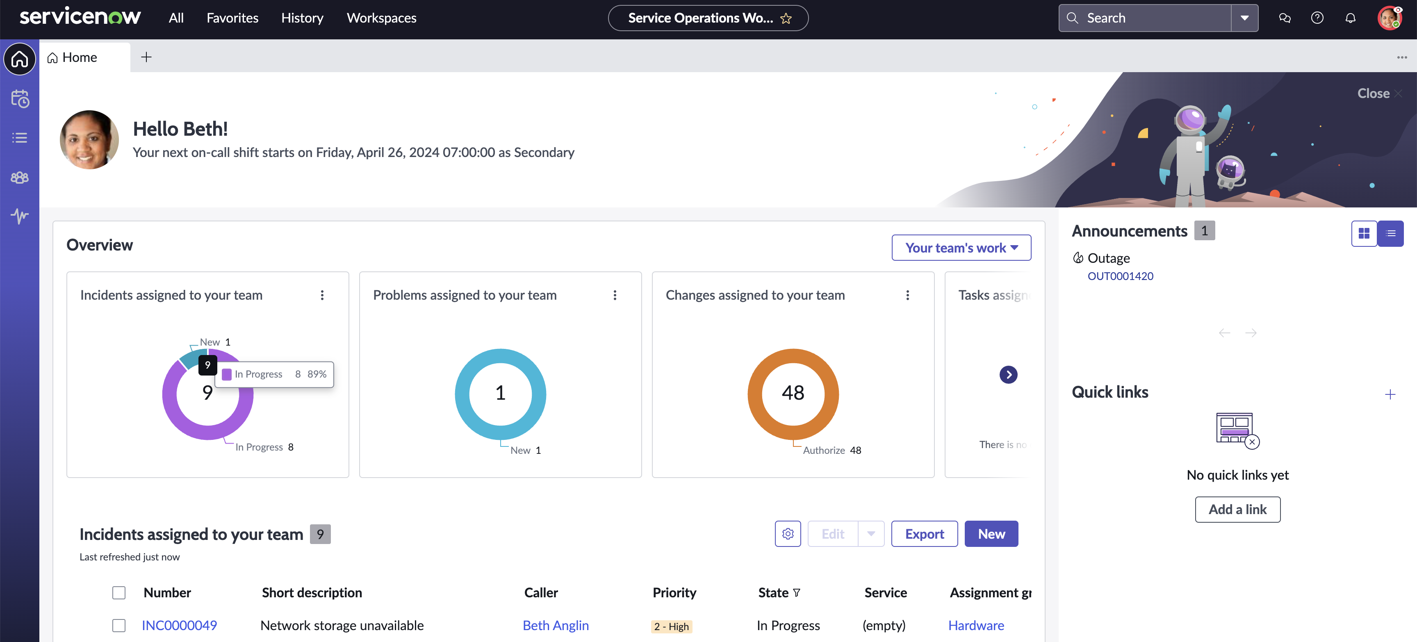The image size is (1417, 642).
Task: Open the History menu
Action: (x=302, y=18)
